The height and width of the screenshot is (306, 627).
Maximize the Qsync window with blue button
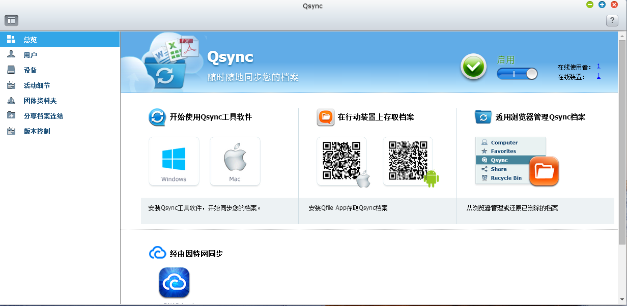[x=602, y=5]
